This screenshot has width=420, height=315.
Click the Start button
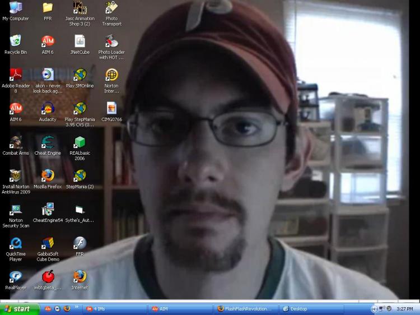tap(20, 309)
